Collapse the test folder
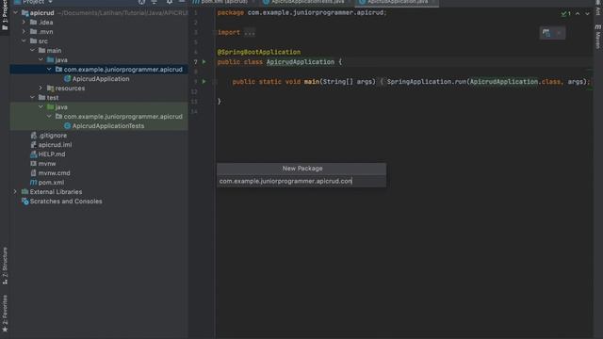The height and width of the screenshot is (339, 603). tap(32, 98)
